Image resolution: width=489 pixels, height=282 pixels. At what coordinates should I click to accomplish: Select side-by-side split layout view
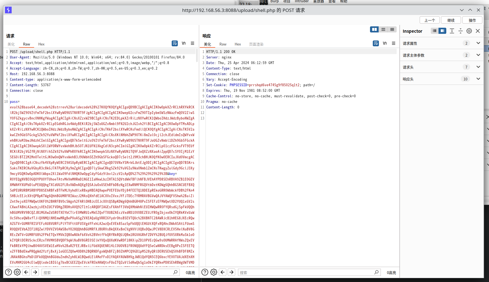[x=374, y=29]
